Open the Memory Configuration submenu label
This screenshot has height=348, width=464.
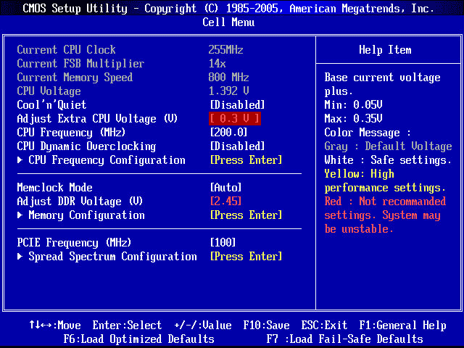pyautogui.click(x=86, y=215)
